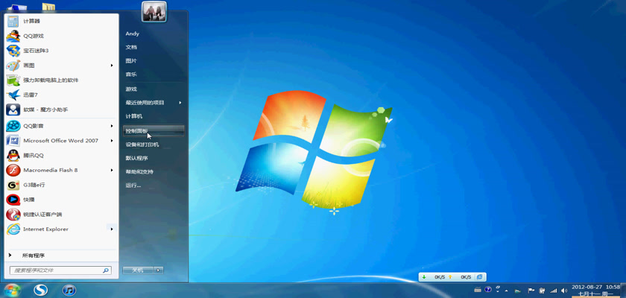Open 帮助和支持

coord(139,172)
